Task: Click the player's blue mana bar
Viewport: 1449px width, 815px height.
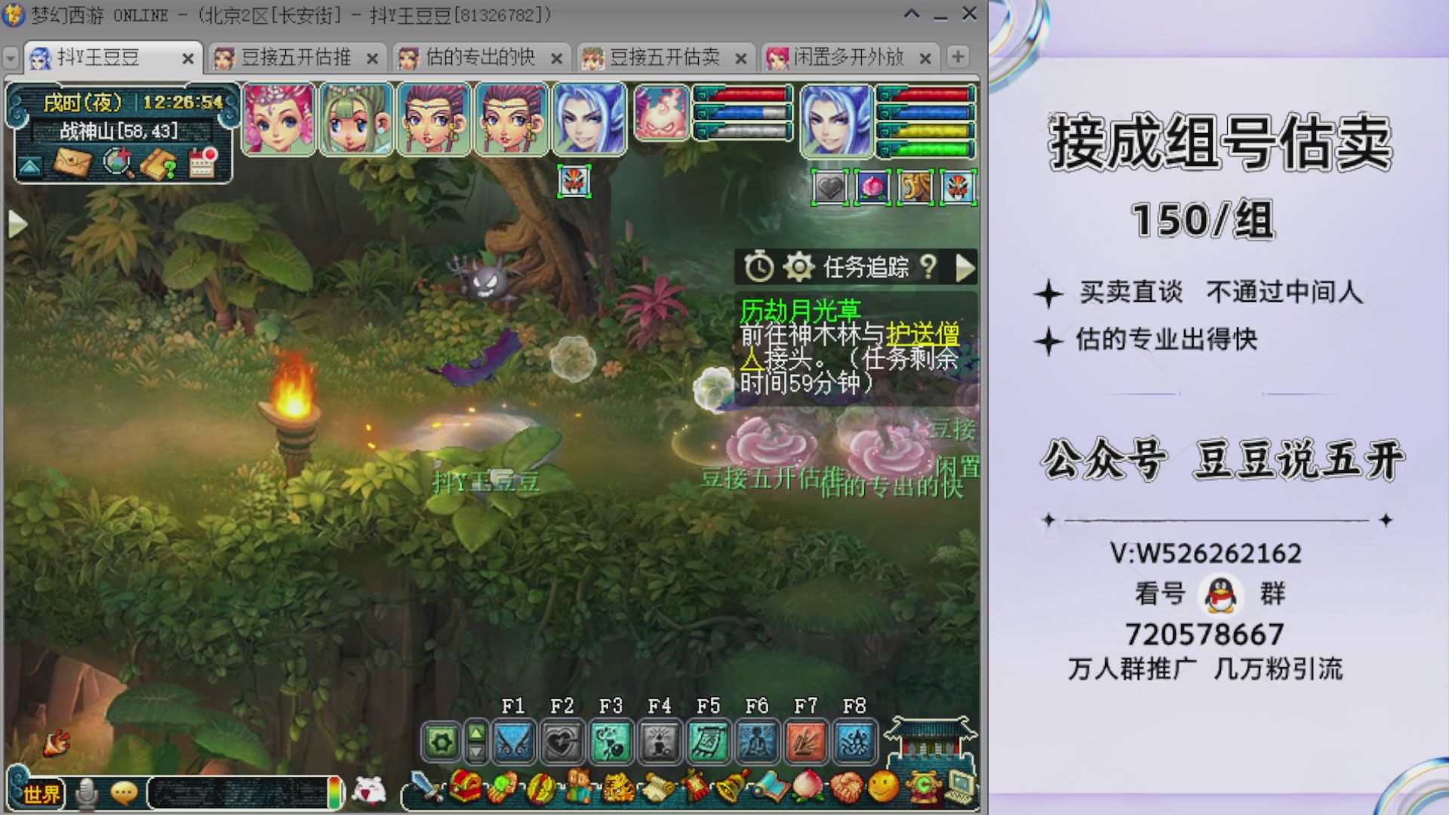Action: pos(927,113)
